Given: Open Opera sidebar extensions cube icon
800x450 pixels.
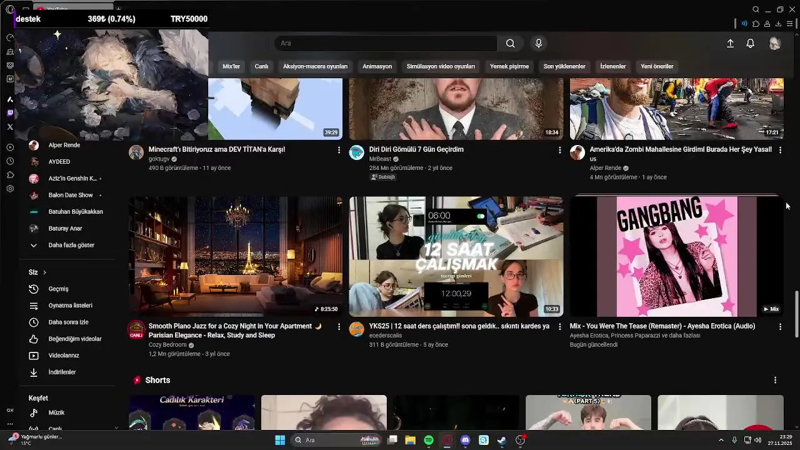Looking at the screenshot, I should tap(10, 175).
